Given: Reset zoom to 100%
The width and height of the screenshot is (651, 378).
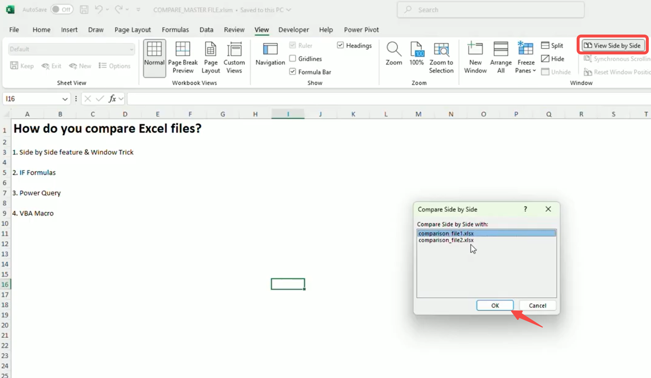Looking at the screenshot, I should coord(416,54).
